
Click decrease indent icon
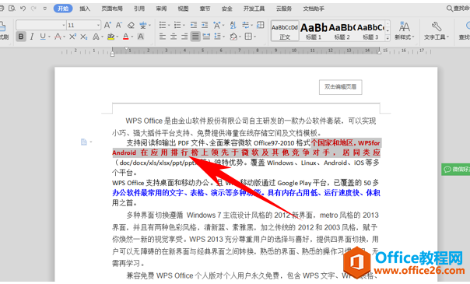[x=194, y=25]
